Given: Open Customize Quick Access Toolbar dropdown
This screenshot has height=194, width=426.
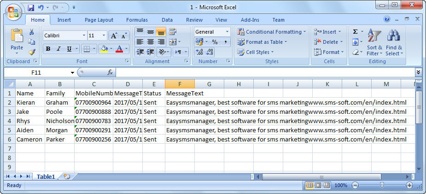Looking at the screenshot, I should click(74, 8).
